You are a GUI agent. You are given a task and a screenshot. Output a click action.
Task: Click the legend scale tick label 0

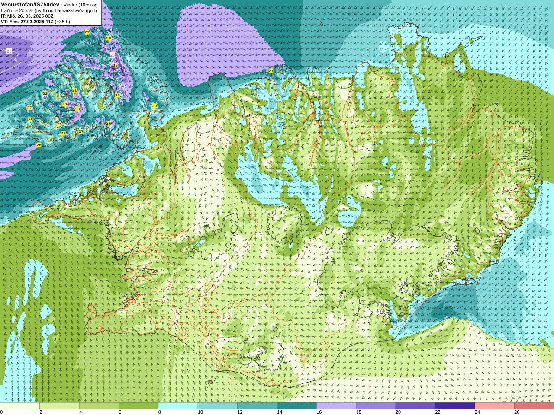pyautogui.click(x=2, y=412)
